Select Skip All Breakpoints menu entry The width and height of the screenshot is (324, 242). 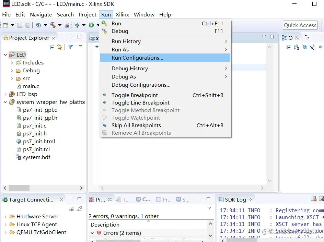coord(165,125)
